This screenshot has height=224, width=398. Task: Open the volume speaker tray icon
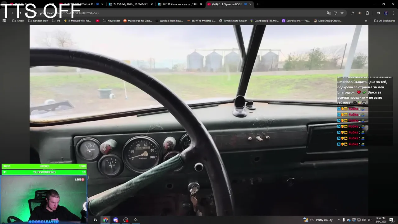click(363, 220)
